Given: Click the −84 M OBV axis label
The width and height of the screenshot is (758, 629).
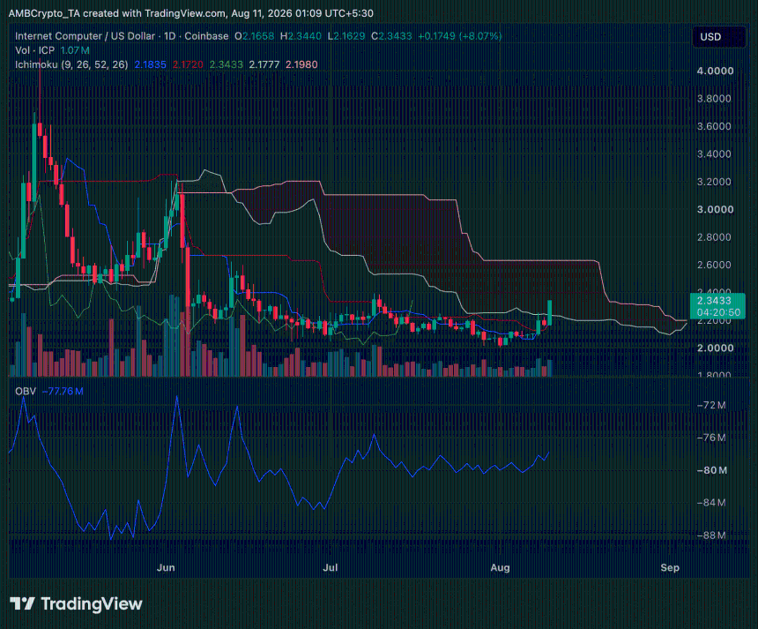Looking at the screenshot, I should (x=711, y=503).
